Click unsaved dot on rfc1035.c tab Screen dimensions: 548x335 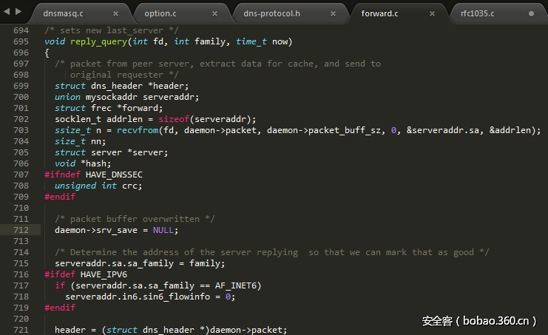pos(531,13)
